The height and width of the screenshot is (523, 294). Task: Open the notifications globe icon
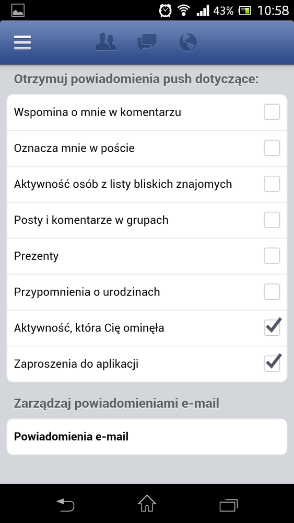tap(188, 43)
